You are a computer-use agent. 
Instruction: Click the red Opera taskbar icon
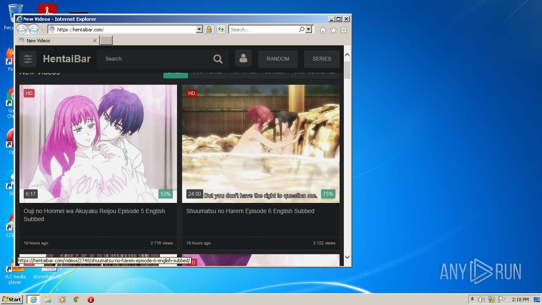point(91,299)
